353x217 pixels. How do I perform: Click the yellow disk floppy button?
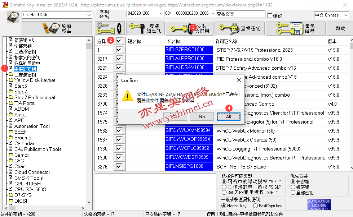[296, 28]
